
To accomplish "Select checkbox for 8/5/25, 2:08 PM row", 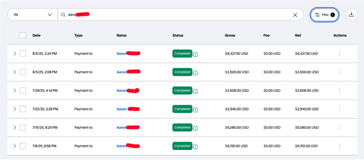I will click(x=23, y=72).
